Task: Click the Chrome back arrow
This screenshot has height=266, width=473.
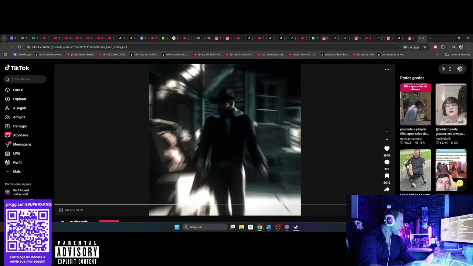Action: point(4,47)
